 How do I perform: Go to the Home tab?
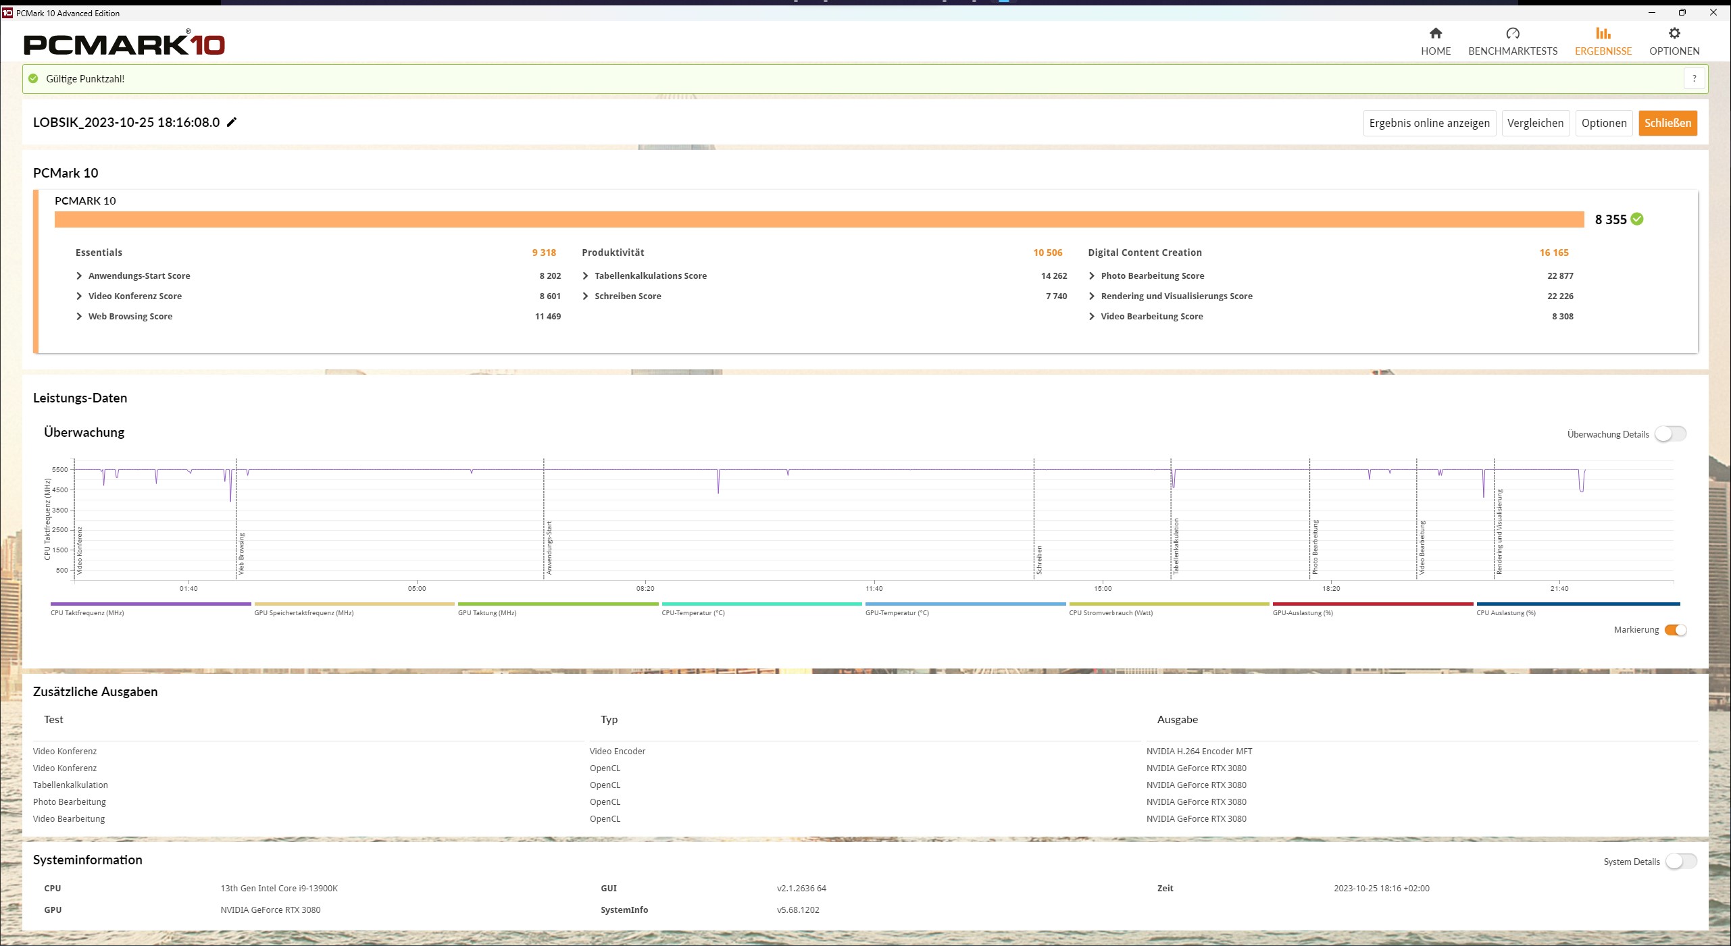pyautogui.click(x=1435, y=41)
